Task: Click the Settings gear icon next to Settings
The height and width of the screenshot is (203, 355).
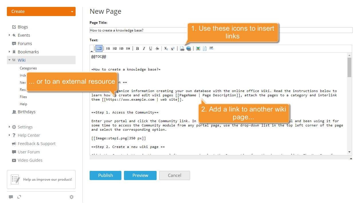Action: (14, 127)
